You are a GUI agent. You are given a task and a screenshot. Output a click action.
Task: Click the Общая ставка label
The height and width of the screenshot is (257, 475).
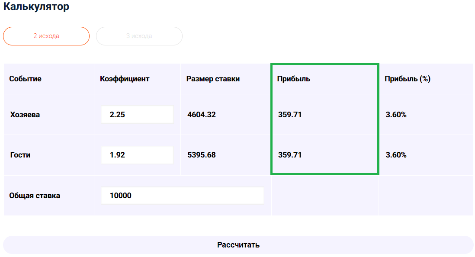pyautogui.click(x=35, y=196)
